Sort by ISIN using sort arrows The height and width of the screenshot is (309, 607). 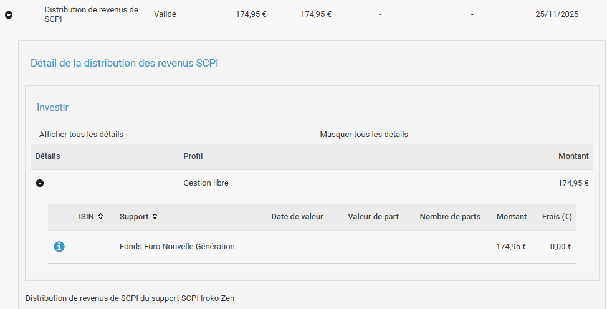100,217
